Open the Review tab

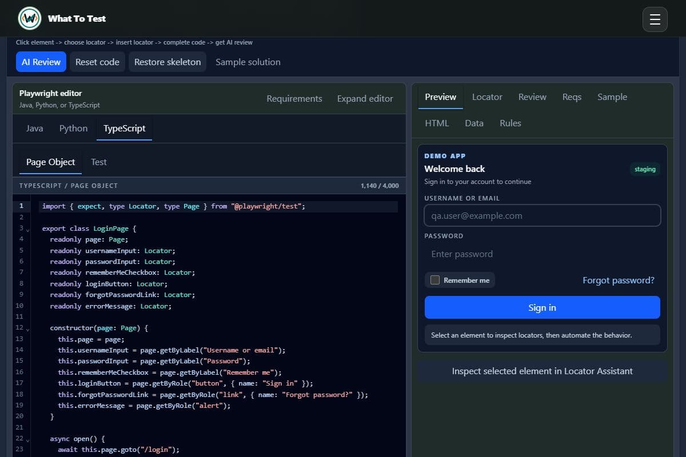(532, 97)
